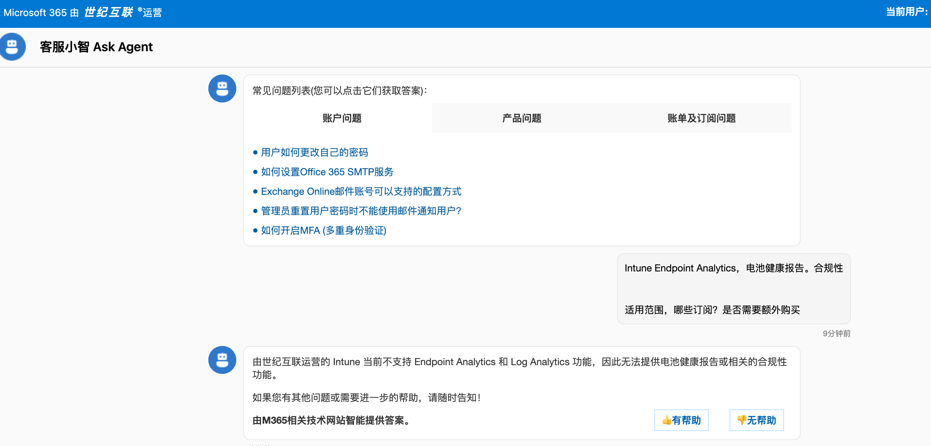Click the Microsoft 365 由世纪互联运营 header title
This screenshot has height=446, width=931.
(82, 13)
